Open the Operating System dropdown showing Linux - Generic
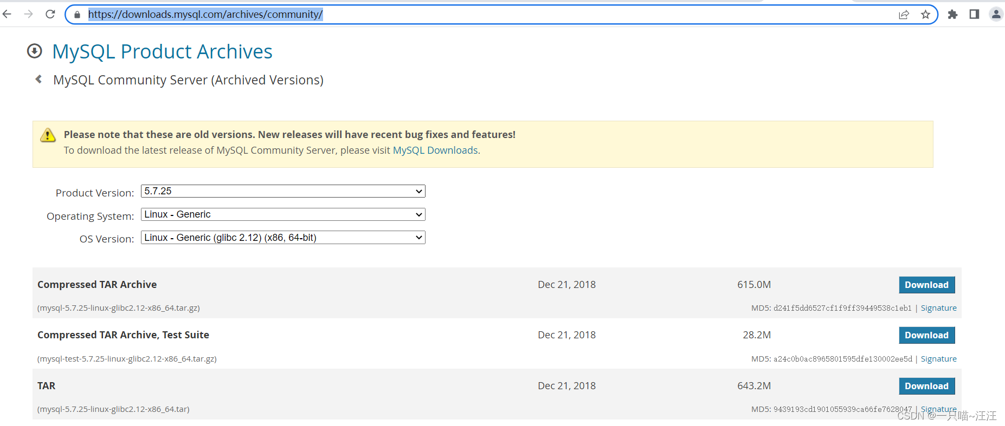The height and width of the screenshot is (426, 1005). point(283,214)
